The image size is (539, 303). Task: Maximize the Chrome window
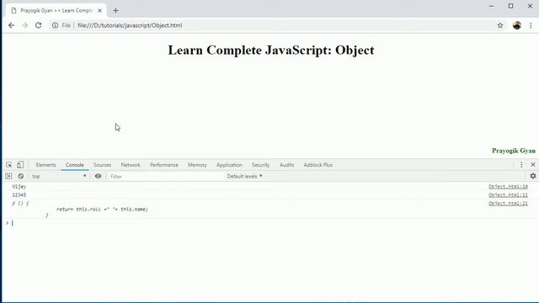click(x=511, y=6)
